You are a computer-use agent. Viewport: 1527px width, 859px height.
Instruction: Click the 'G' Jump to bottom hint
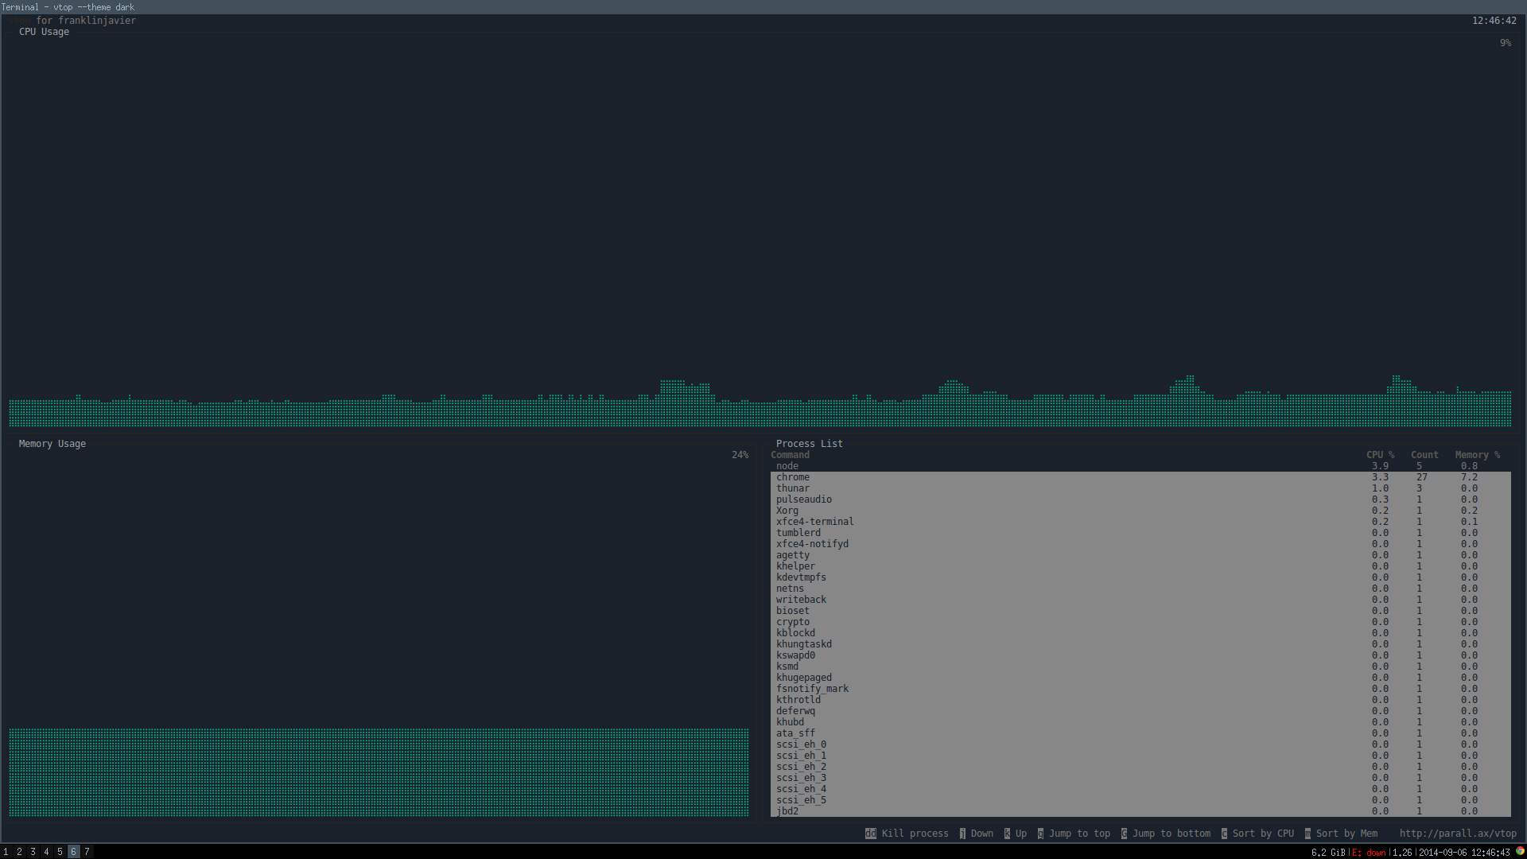point(1124,834)
